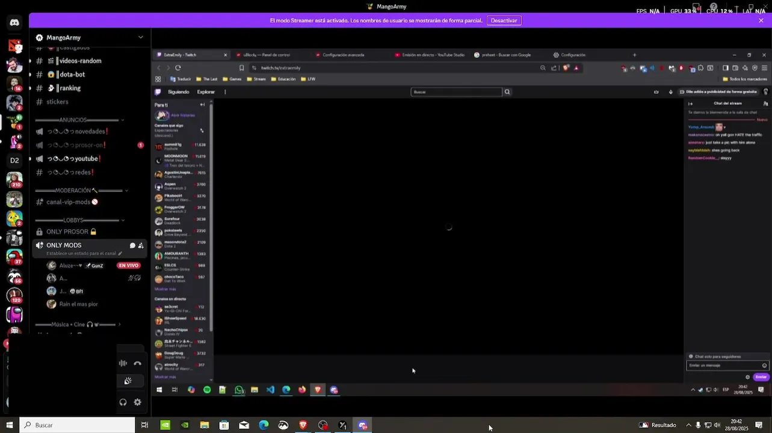Switch to YouTube Studio Emisión en directo tab
772x433 pixels.
tap(430, 55)
